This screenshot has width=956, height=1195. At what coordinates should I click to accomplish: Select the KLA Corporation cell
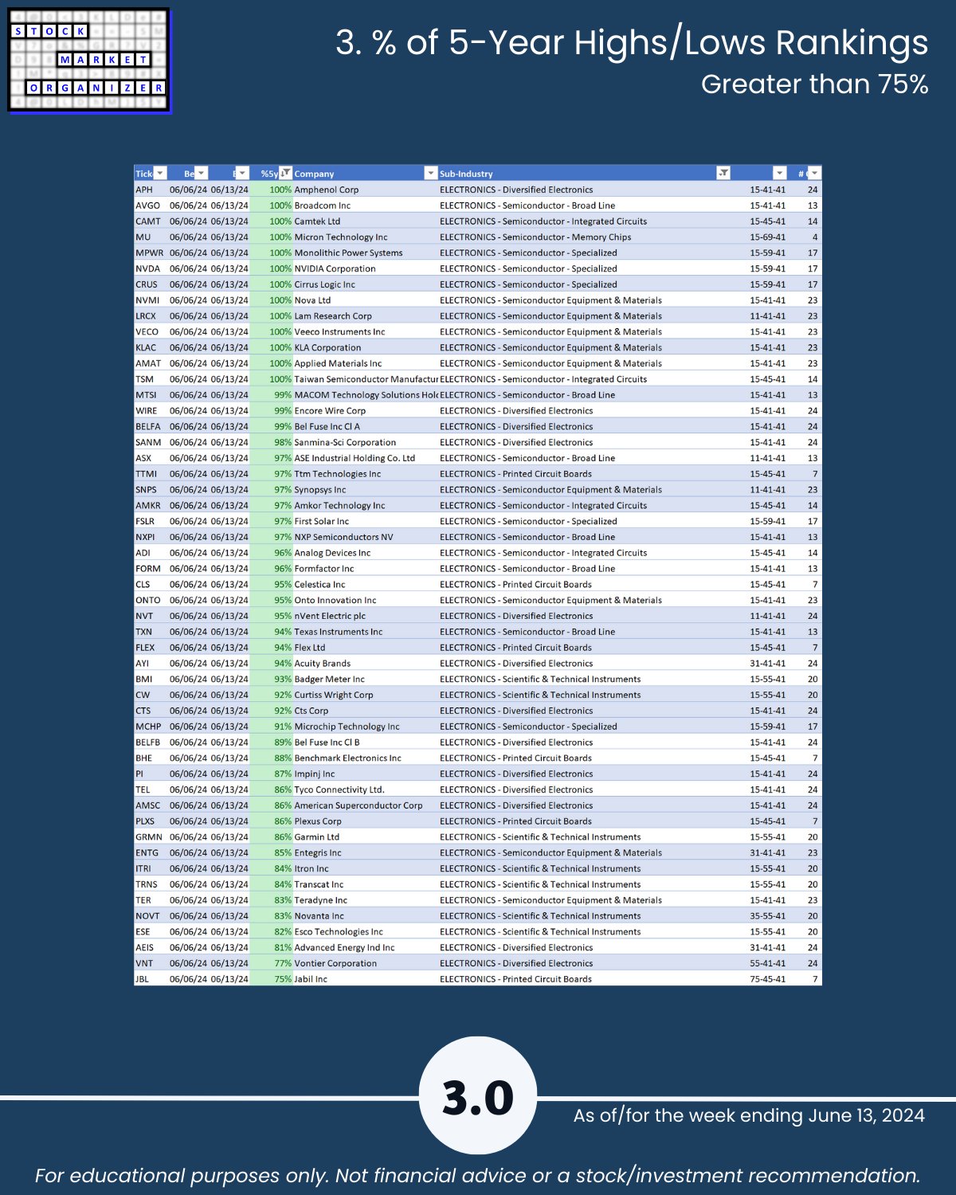tap(327, 347)
